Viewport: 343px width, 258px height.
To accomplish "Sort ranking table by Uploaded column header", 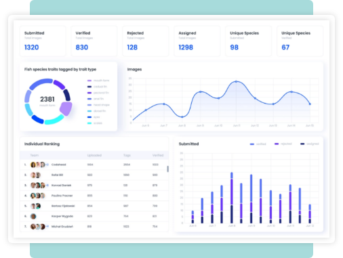I will tap(94, 155).
